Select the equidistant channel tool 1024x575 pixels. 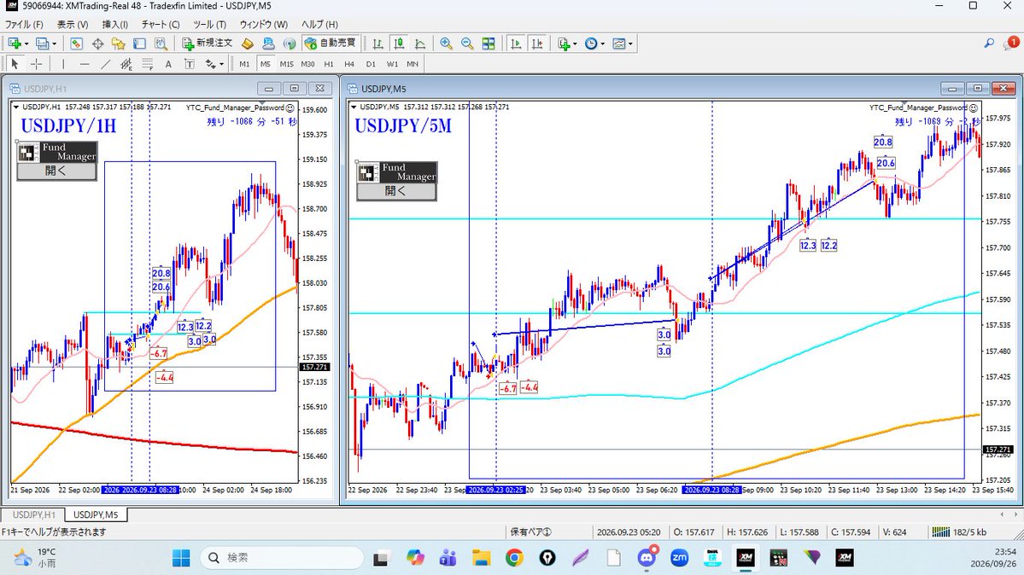coord(126,64)
